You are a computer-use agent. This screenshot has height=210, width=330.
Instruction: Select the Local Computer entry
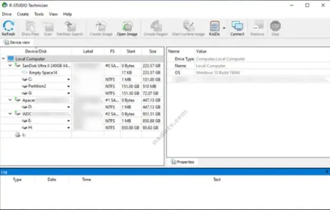point(30,59)
